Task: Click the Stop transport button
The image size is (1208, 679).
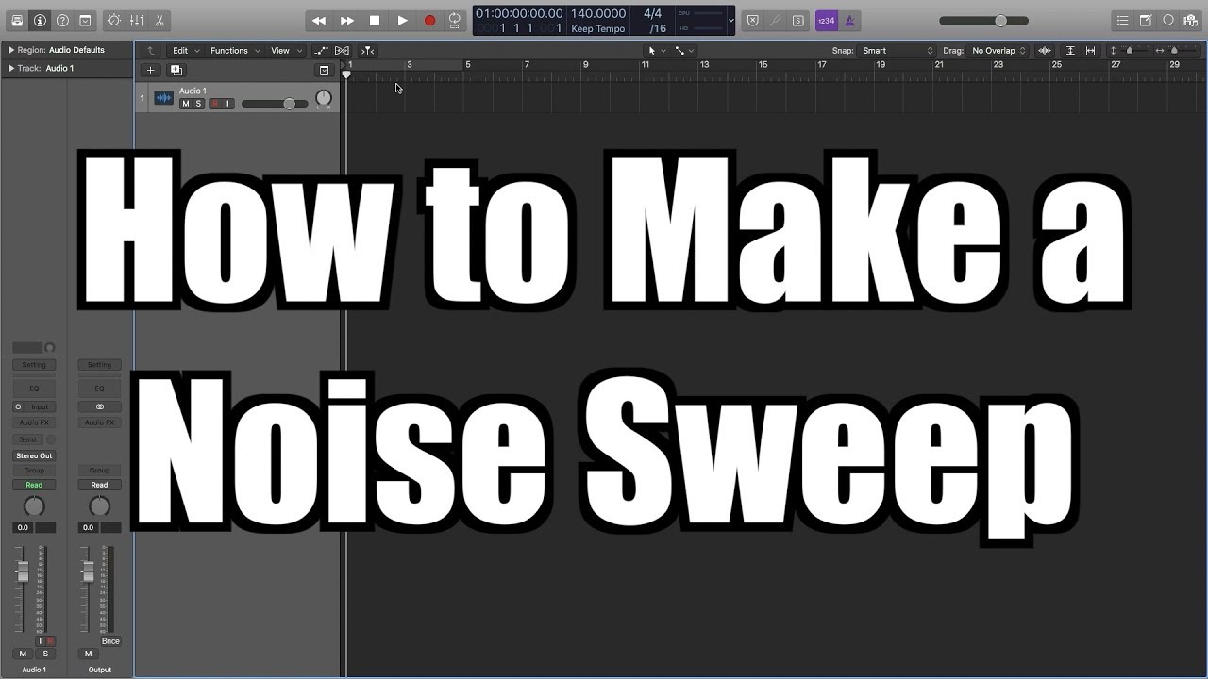Action: click(x=375, y=20)
